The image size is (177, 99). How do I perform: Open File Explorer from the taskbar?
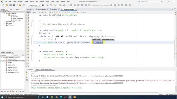coord(52,97)
